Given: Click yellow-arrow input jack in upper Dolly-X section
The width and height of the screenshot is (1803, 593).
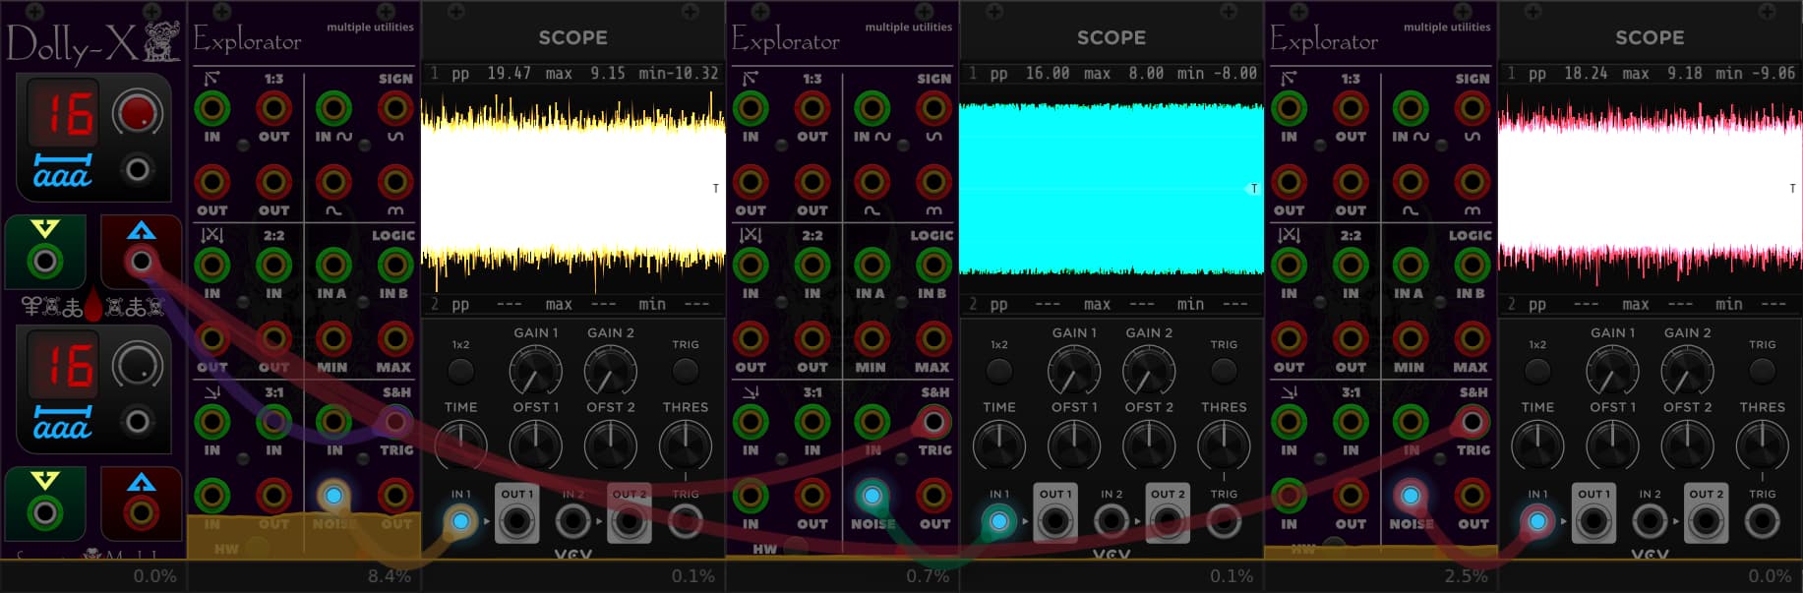Looking at the screenshot, I should coord(44,262).
